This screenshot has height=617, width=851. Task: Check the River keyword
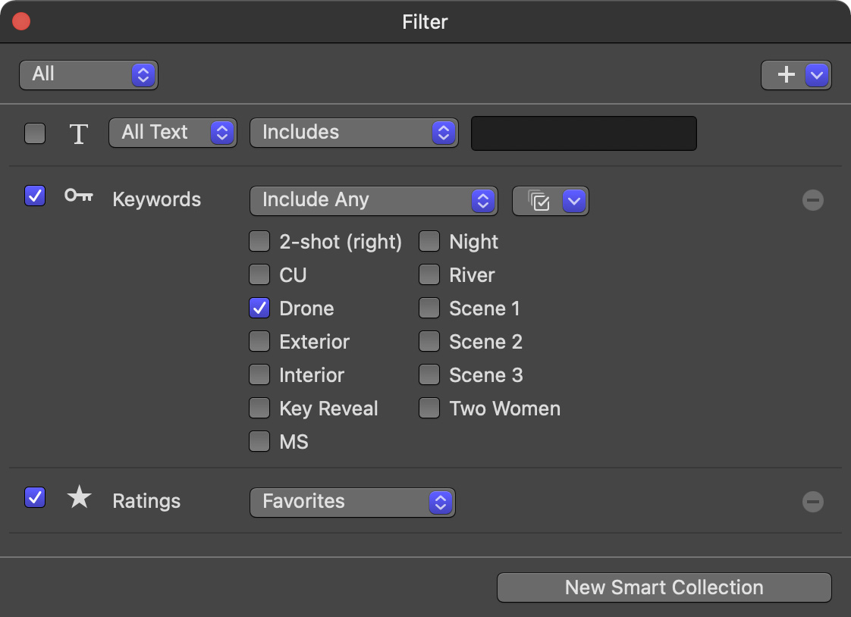[x=429, y=274]
